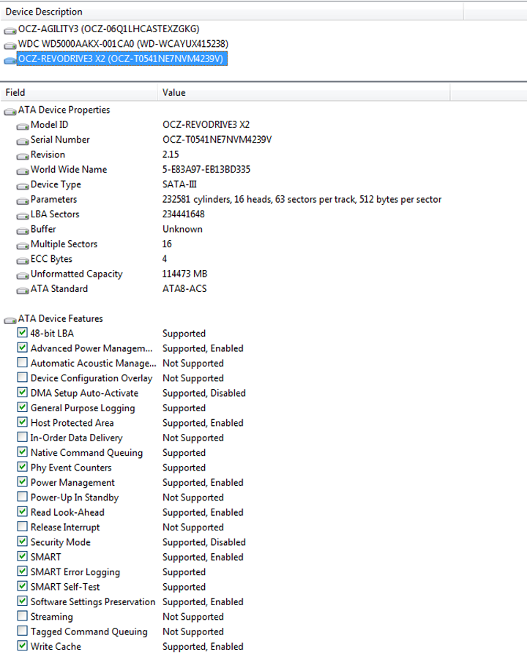Toggle the Security Mode checkbox

(x=22, y=541)
